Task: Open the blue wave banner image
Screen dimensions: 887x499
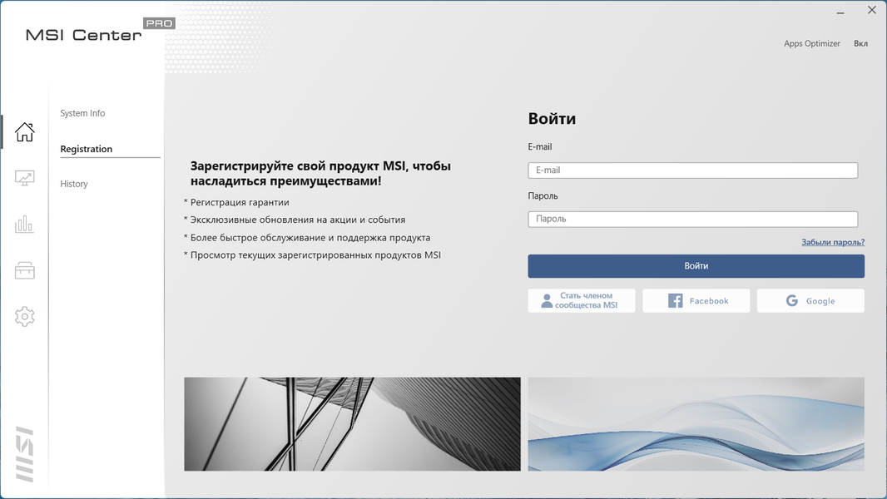Action: click(x=696, y=424)
